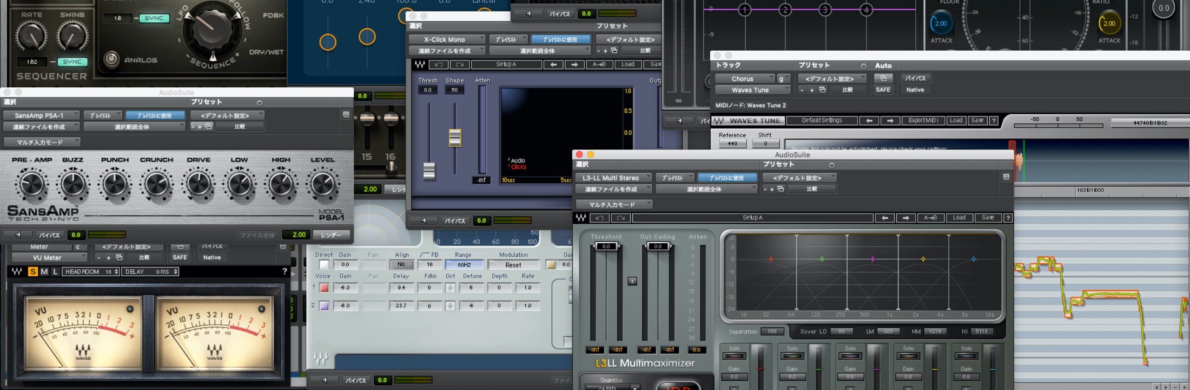
Task: Open Setup A menu in L3-LL toolbar
Action: tap(753, 218)
